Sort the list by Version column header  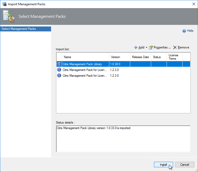point(119,57)
